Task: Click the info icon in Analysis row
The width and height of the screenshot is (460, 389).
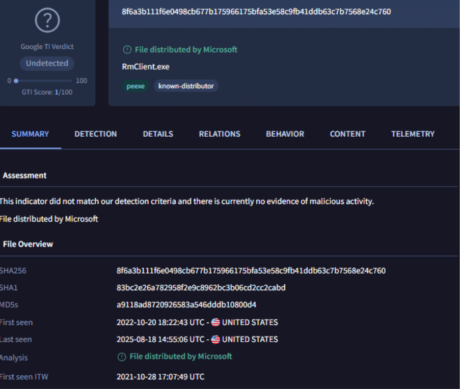Action: click(121, 357)
